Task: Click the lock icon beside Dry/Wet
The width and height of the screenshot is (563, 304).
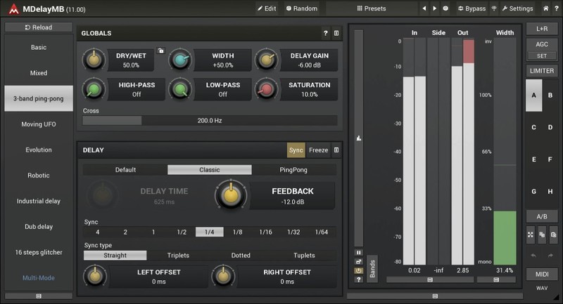Action: pyautogui.click(x=160, y=51)
